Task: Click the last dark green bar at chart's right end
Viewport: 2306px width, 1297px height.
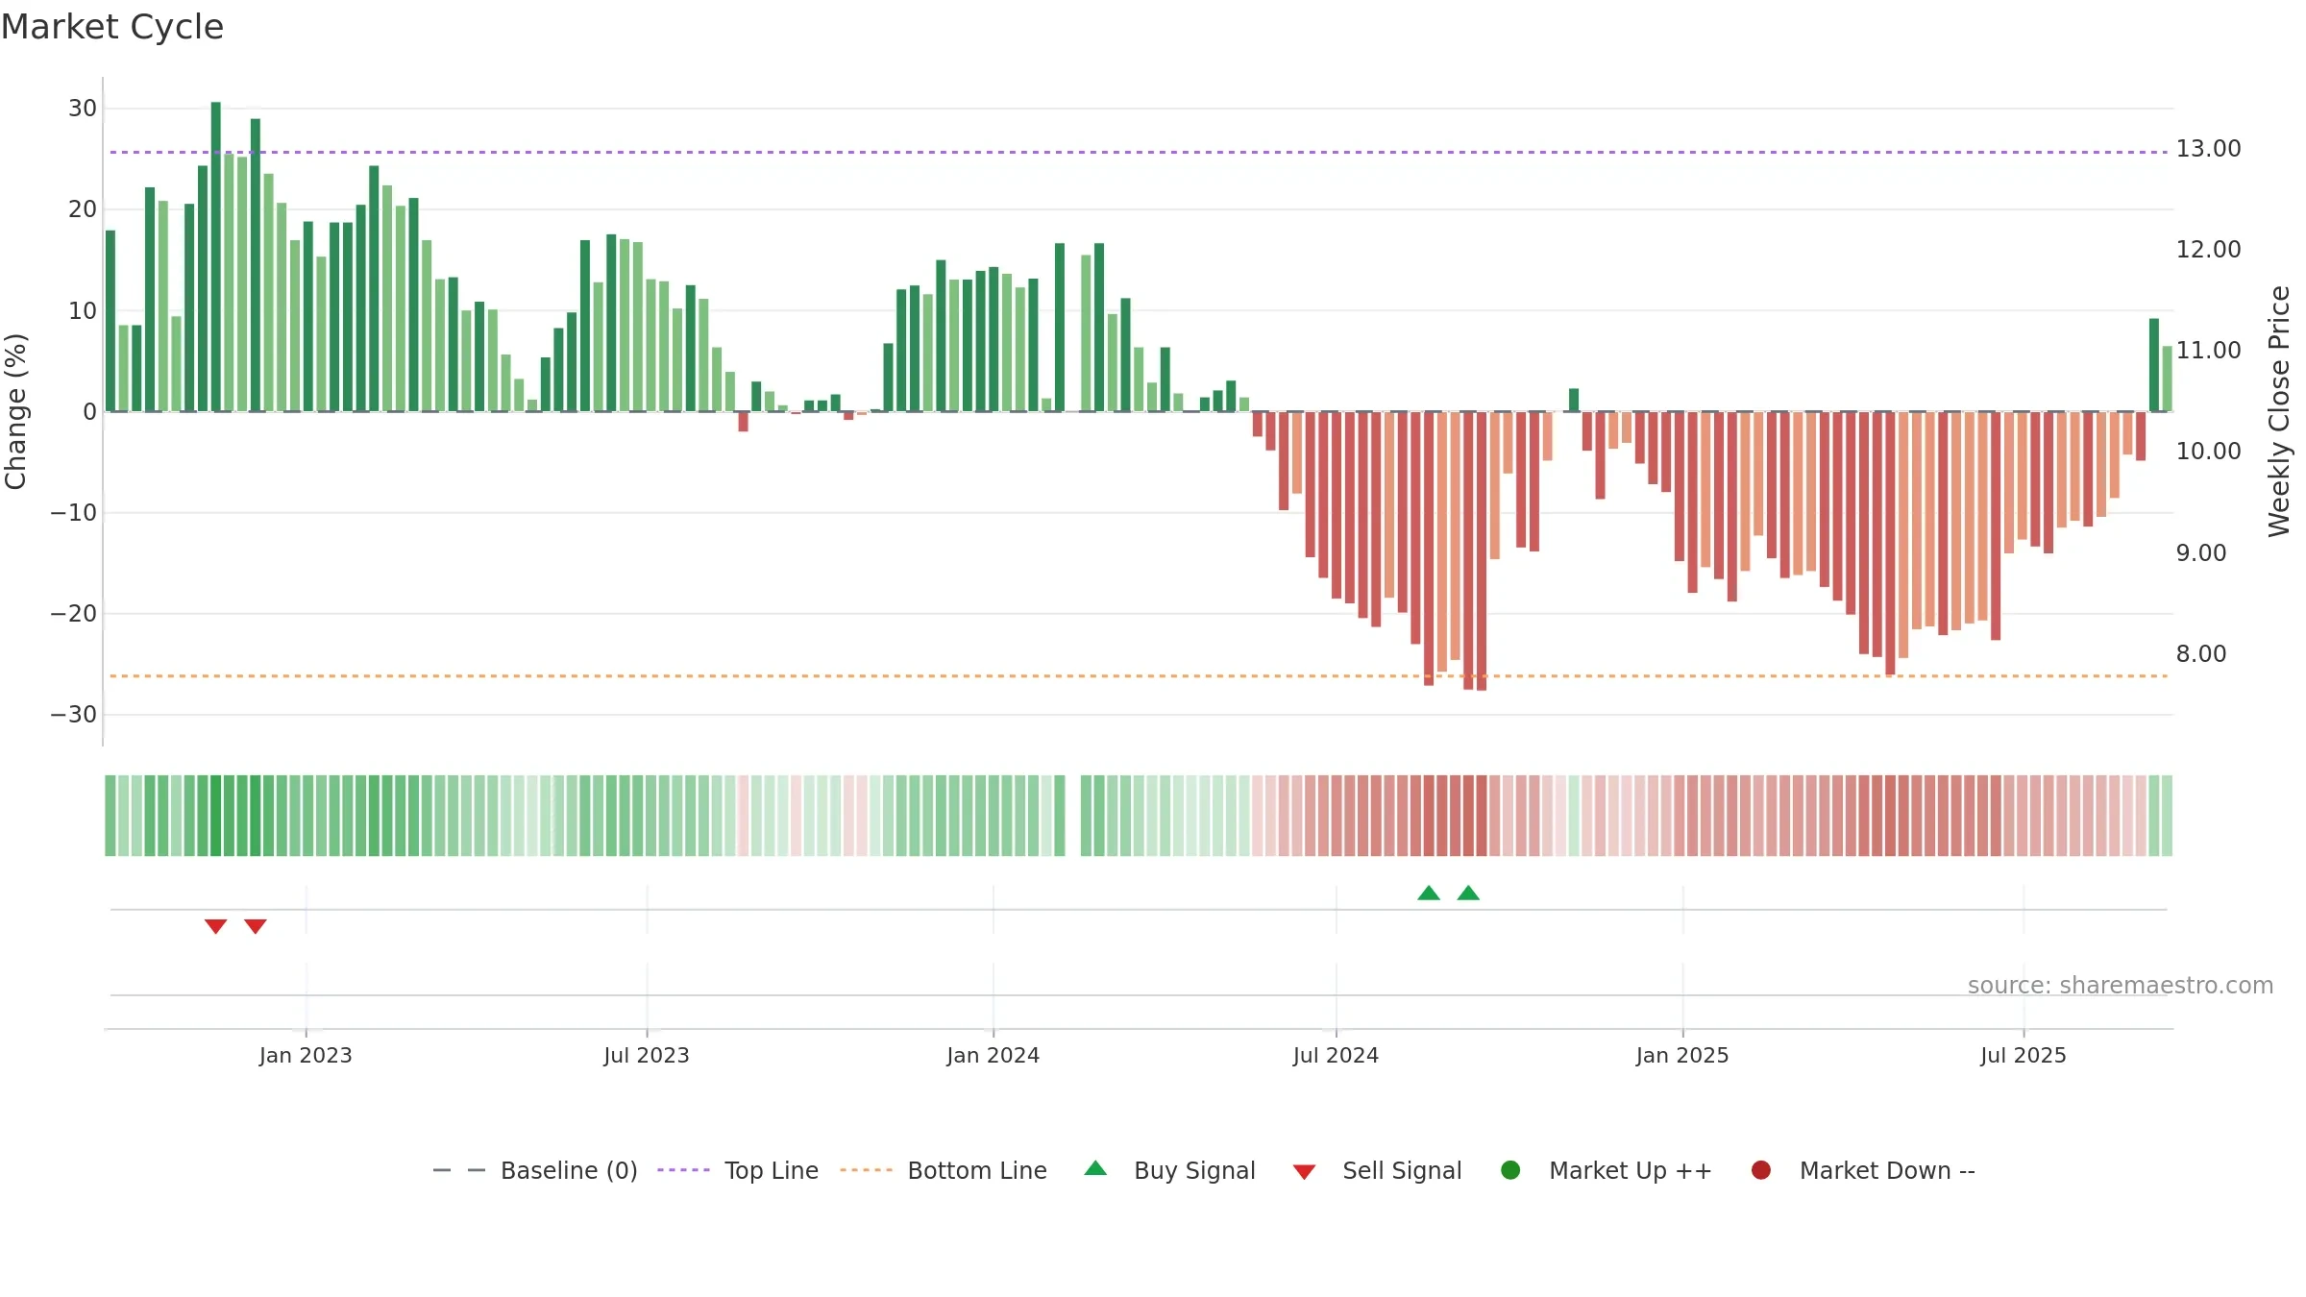Action: coord(2154,365)
